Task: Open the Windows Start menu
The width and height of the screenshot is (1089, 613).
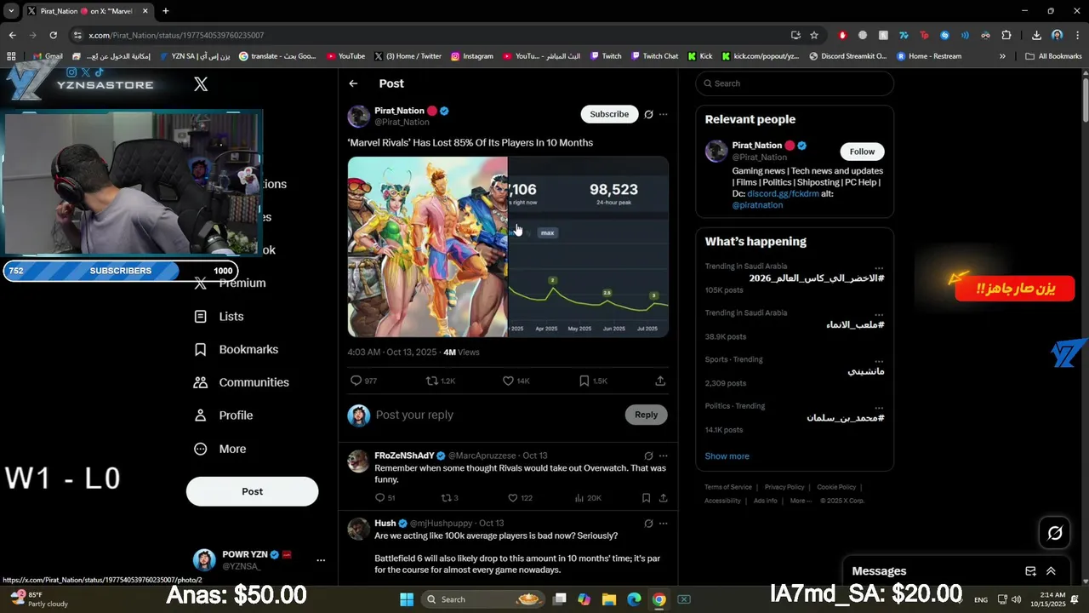Action: point(407,599)
